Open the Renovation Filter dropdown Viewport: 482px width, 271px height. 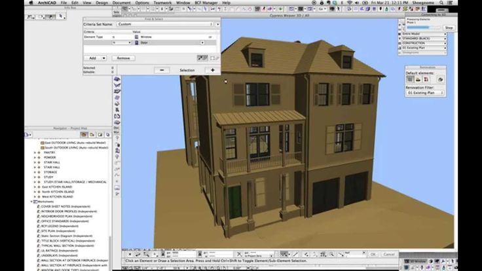coord(425,92)
